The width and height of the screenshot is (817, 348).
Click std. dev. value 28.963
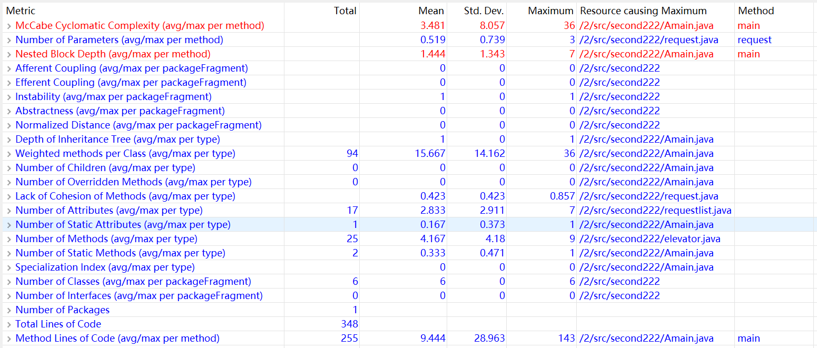(x=489, y=338)
